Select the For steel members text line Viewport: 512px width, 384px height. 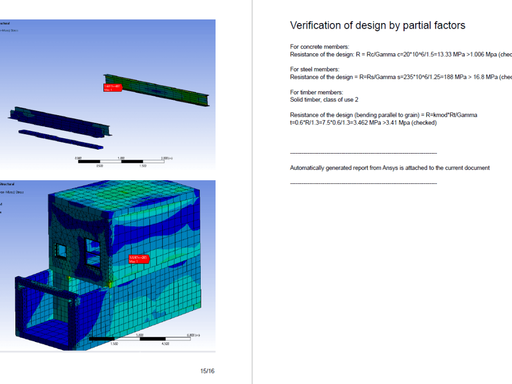(x=314, y=69)
